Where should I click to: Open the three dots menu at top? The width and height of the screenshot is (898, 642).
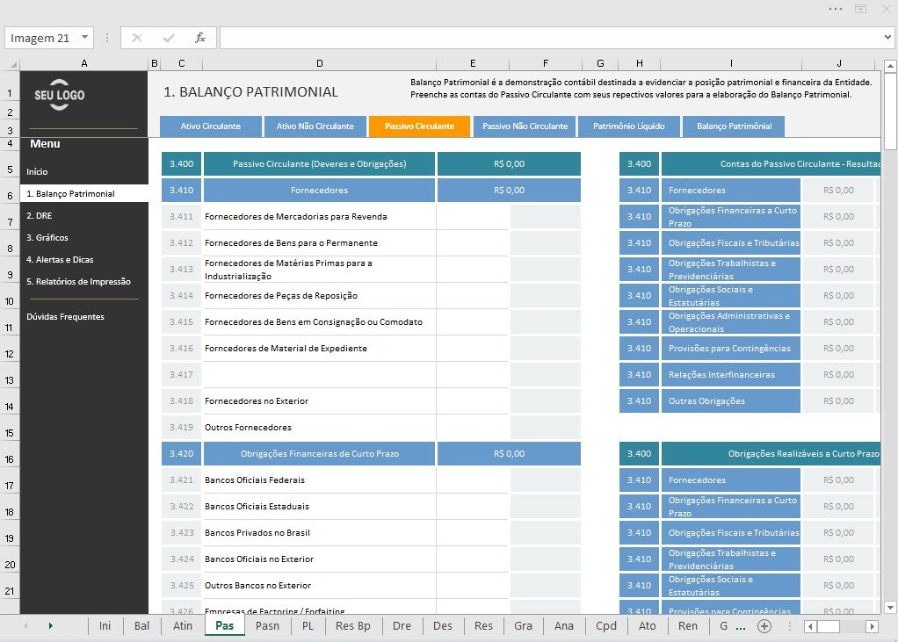(x=835, y=9)
